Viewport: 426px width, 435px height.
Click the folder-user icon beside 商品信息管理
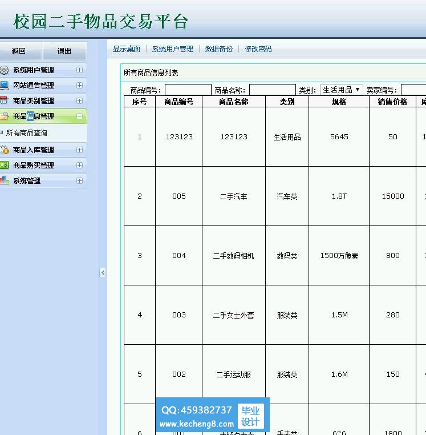click(4, 116)
